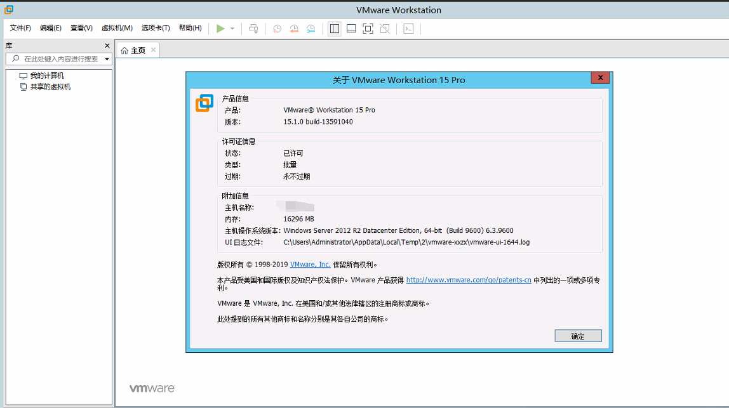Click Send Ctrl+Alt+Del toolbar icon
Image resolution: width=729 pixels, height=408 pixels.
coord(253,29)
